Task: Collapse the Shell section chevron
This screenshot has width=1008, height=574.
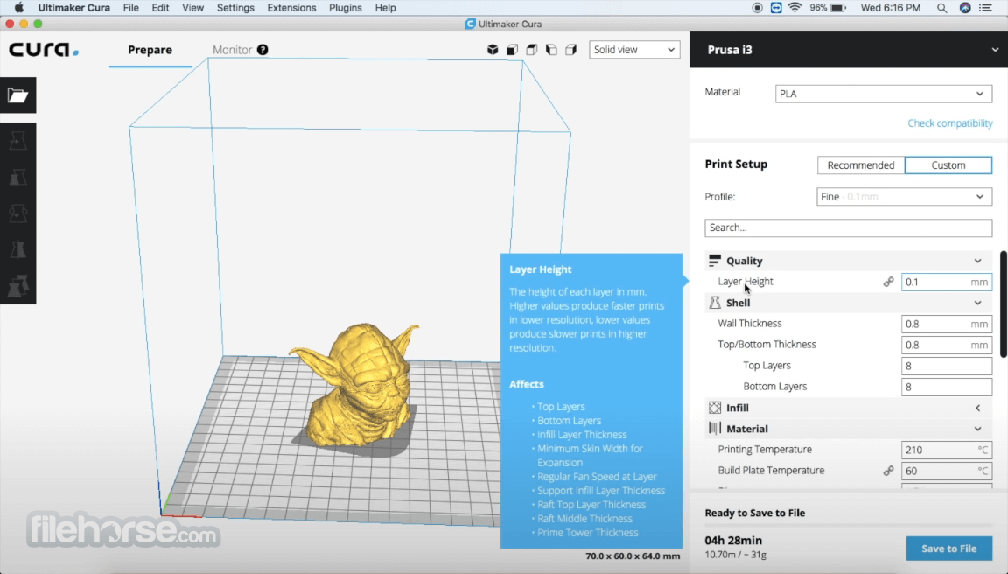Action: click(x=977, y=303)
